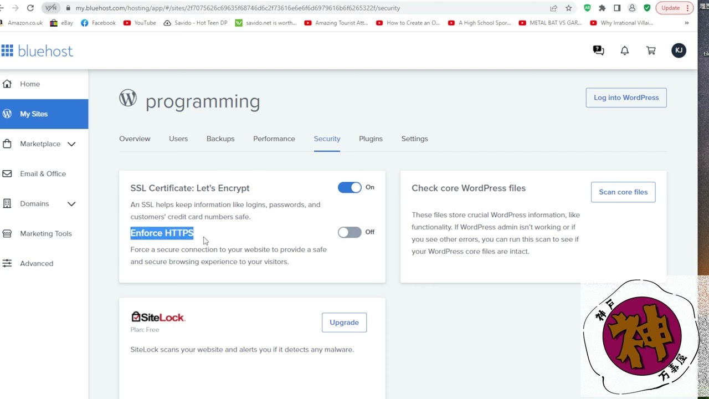The image size is (709, 399).
Task: Click the Advanced sliders icon
Action: coord(7,263)
